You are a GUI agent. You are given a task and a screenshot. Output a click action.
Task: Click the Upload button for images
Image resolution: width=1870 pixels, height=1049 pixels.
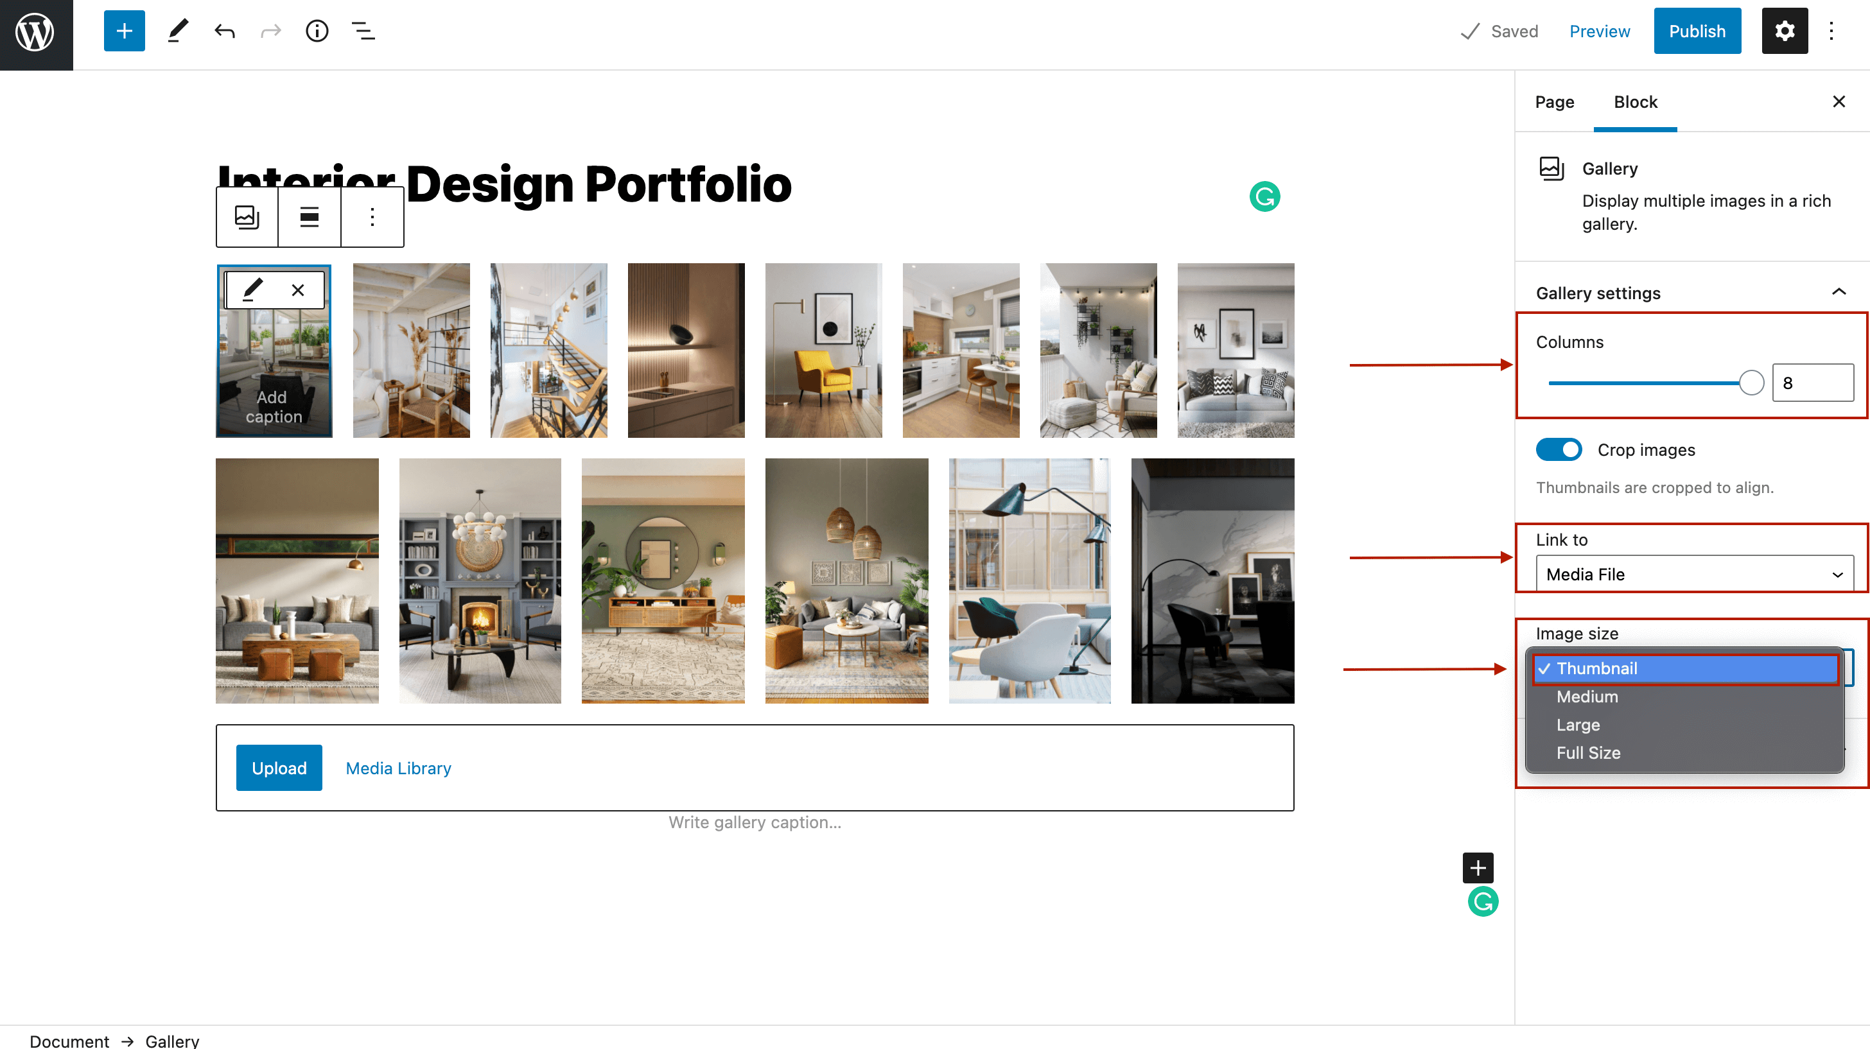coord(279,768)
